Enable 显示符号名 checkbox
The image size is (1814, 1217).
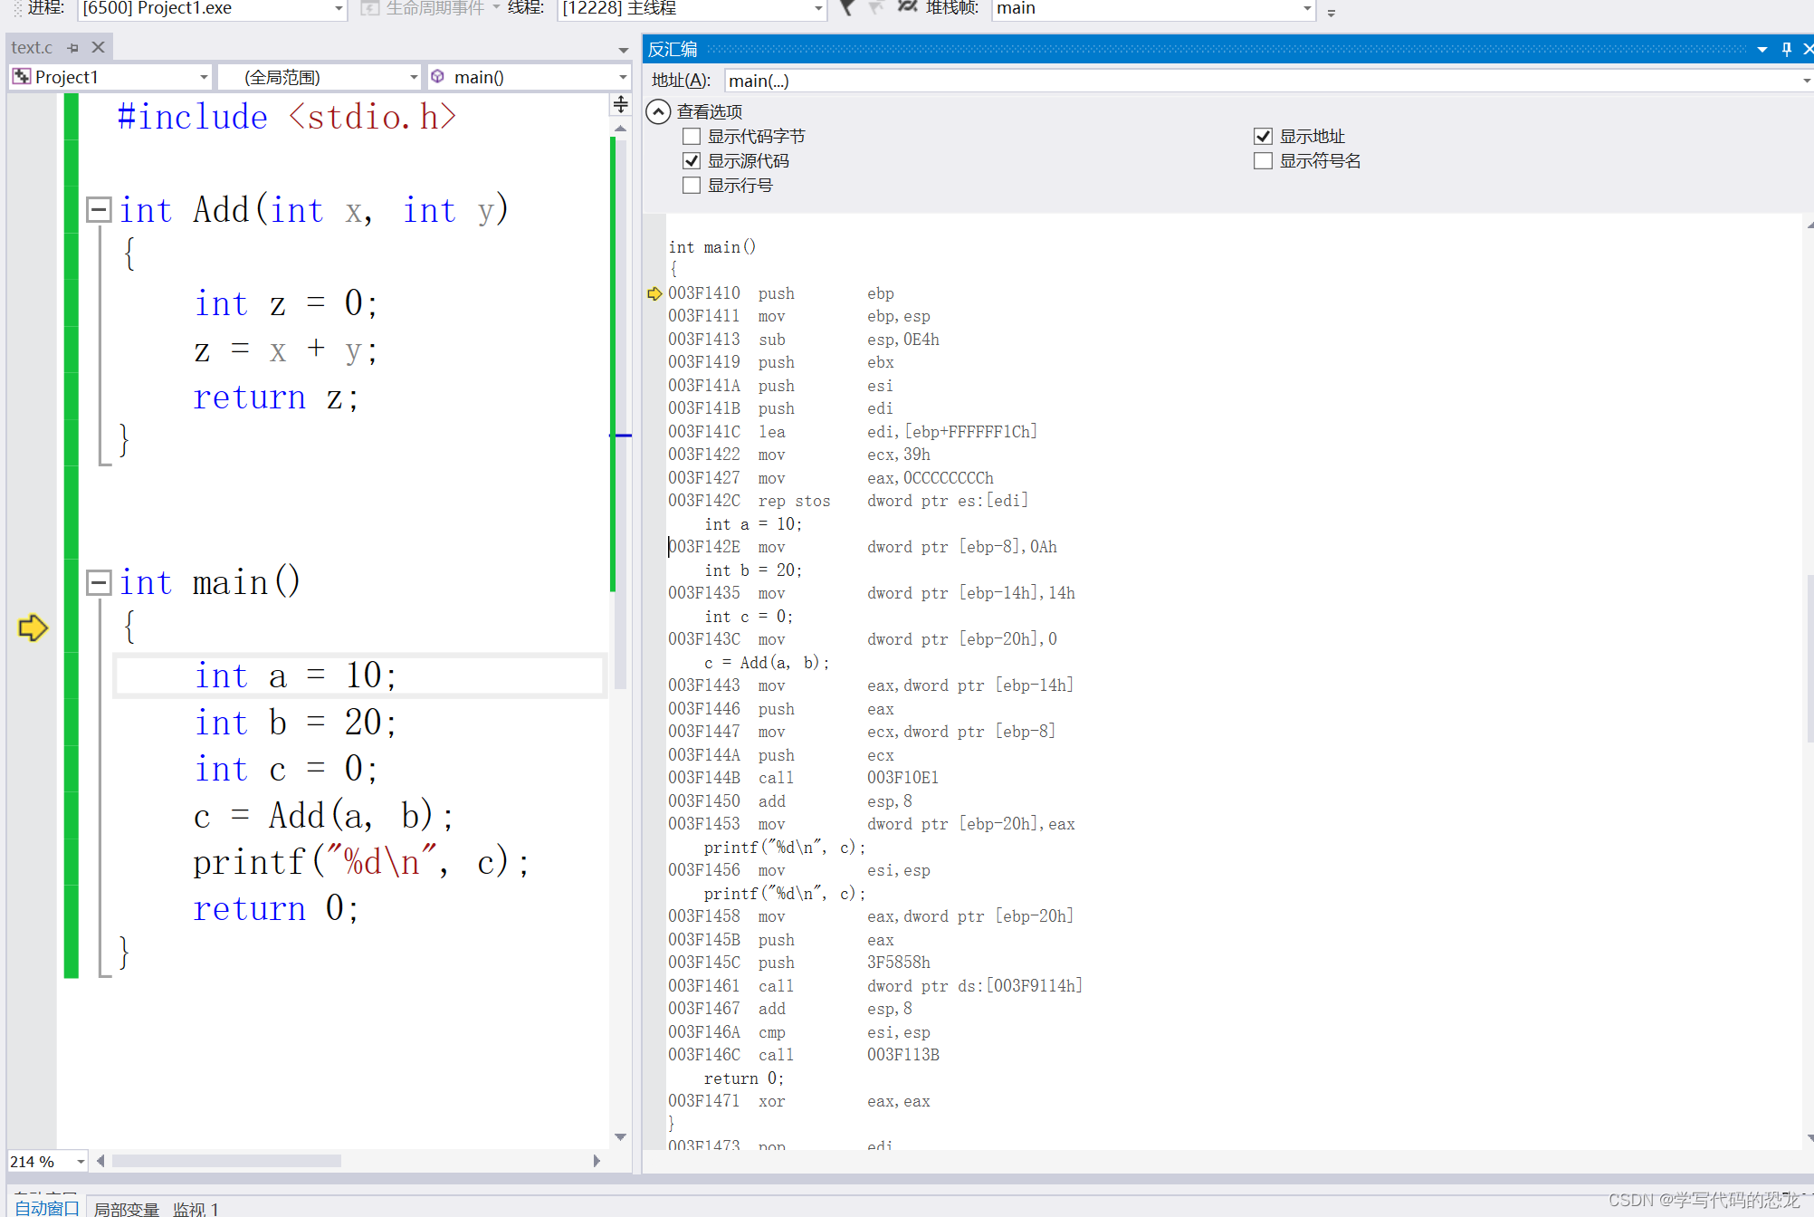(1263, 161)
